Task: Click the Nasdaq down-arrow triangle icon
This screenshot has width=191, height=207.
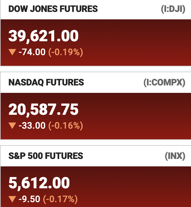Action: tap(12, 125)
